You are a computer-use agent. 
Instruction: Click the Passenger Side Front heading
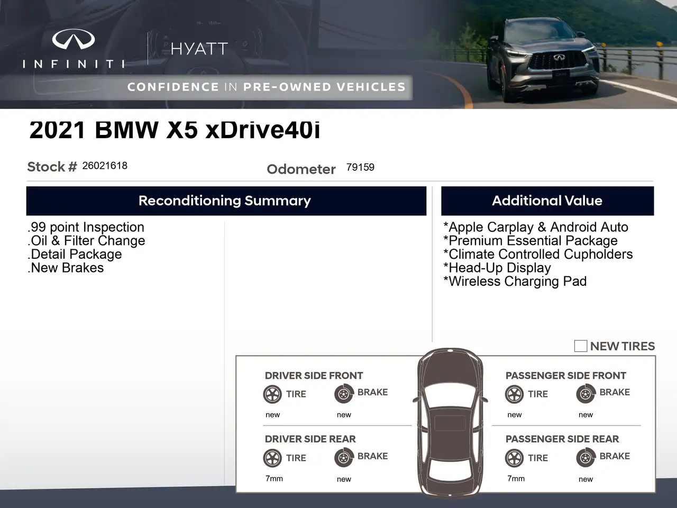[x=566, y=376]
